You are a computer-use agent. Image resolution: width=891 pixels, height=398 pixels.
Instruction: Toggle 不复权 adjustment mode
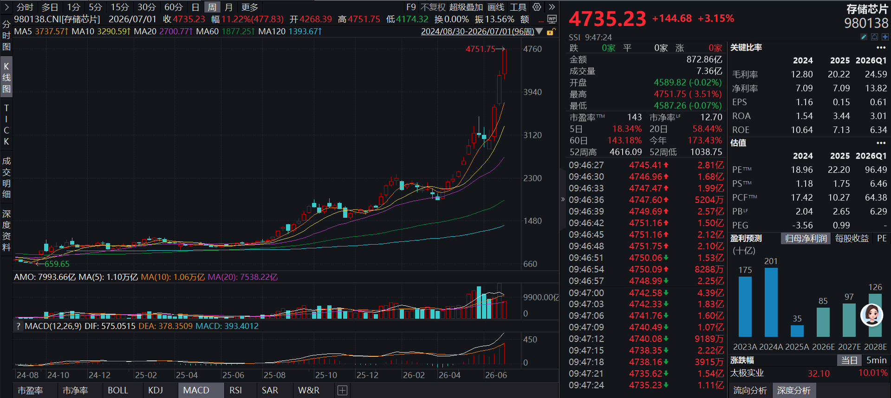[433, 7]
